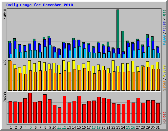Click the day label 1 on the x-axis
The image size is (168, 131).
11,127
